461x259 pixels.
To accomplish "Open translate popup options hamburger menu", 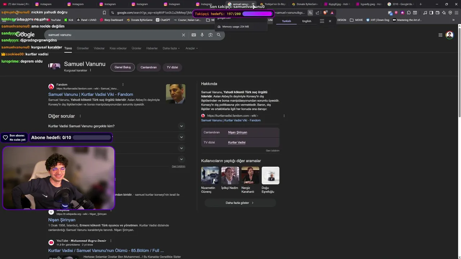I will 322,21.
